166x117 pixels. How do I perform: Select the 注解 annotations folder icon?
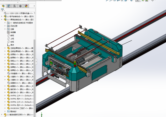pyautogui.click(x=8, y=29)
